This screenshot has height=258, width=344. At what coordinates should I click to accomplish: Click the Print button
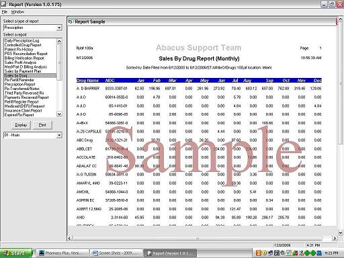(42, 125)
